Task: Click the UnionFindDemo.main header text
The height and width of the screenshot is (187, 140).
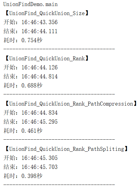Action: (x=30, y=5)
